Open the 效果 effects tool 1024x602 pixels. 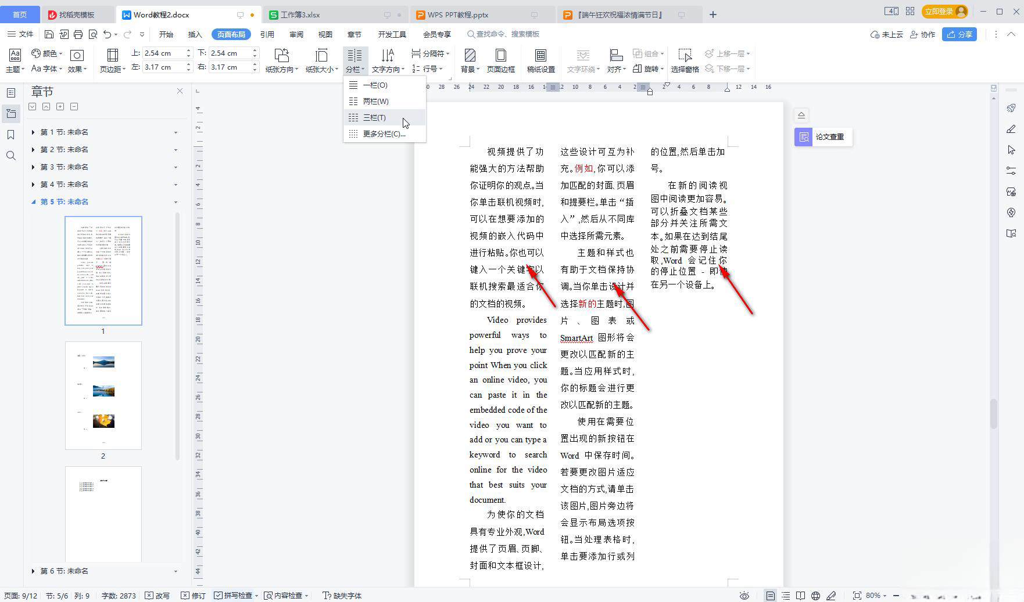click(77, 61)
